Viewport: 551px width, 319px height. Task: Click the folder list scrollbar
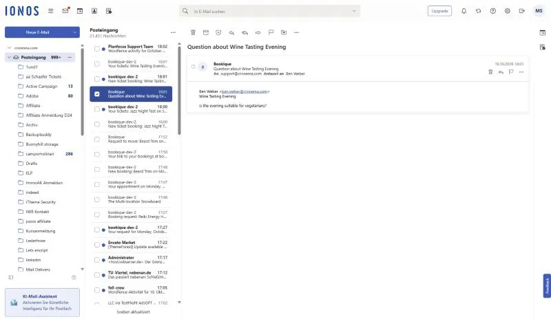tap(82, 91)
